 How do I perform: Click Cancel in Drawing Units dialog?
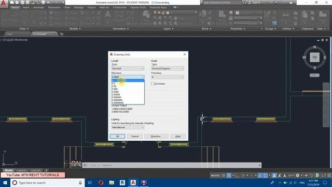(x=135, y=136)
